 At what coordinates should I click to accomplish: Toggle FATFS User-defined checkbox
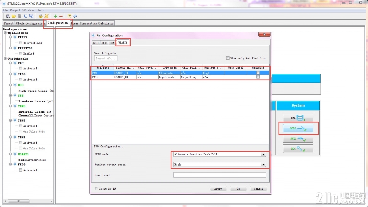coord(21,43)
